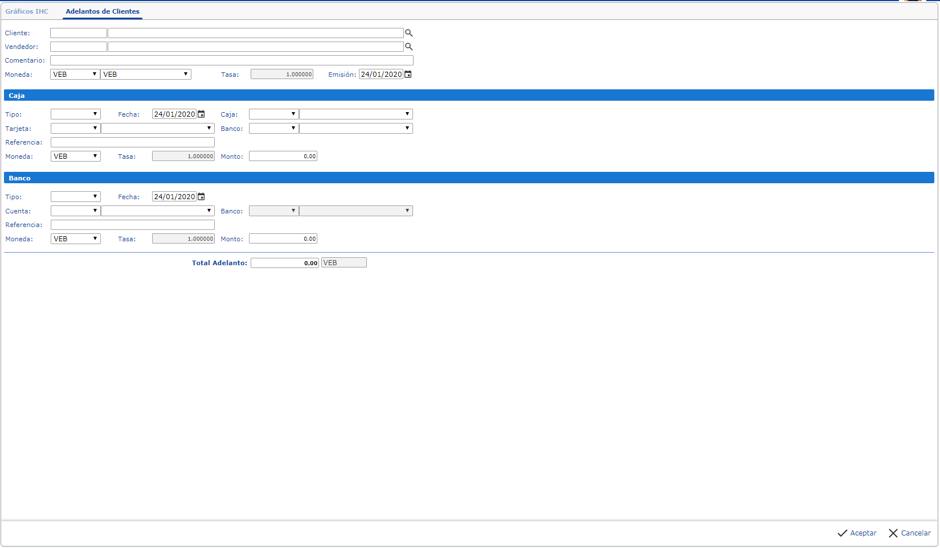Click the Aceptar checkmark button
The width and height of the screenshot is (940, 548).
click(x=857, y=533)
